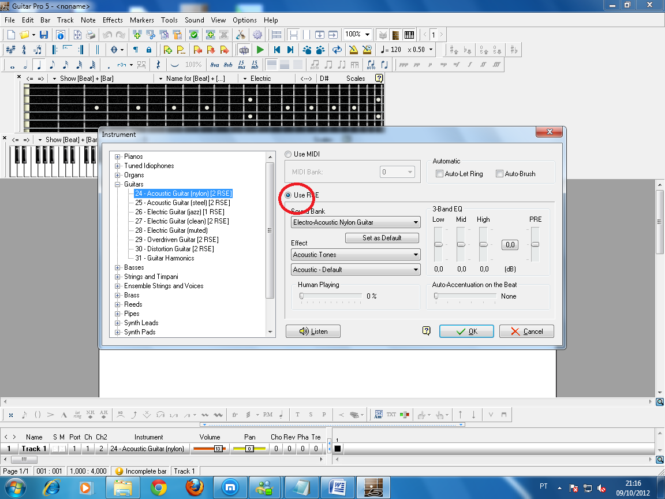The width and height of the screenshot is (665, 499).
Task: Confirm with the OK button
Action: 466,332
